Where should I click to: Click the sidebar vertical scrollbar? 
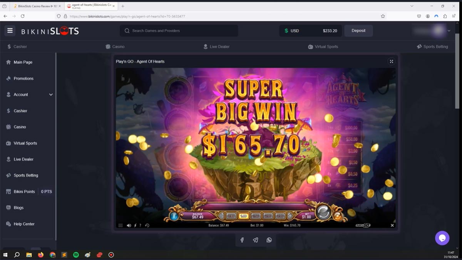point(56,146)
